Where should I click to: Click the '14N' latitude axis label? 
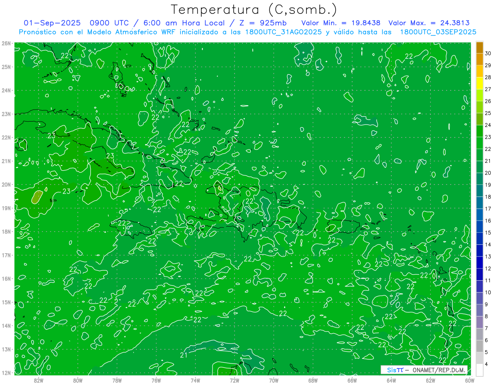click(6, 326)
